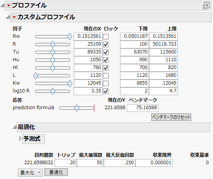Click the Kw slider handle
Image resolution: width=213 pixels, height=179 pixels.
[70, 83]
